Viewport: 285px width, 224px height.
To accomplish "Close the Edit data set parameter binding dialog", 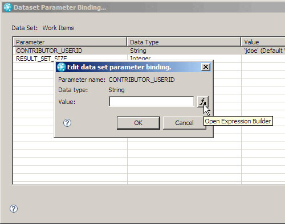I will coord(206,67).
